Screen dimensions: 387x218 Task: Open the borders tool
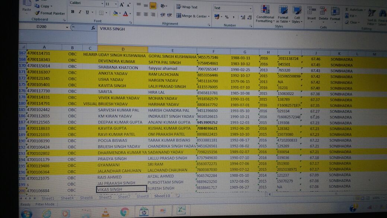coord(101,13)
